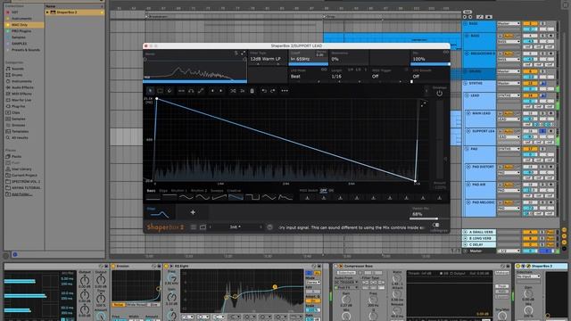The image size is (571, 321).
Task: Fold the LEAD group track
Action: click(x=468, y=95)
